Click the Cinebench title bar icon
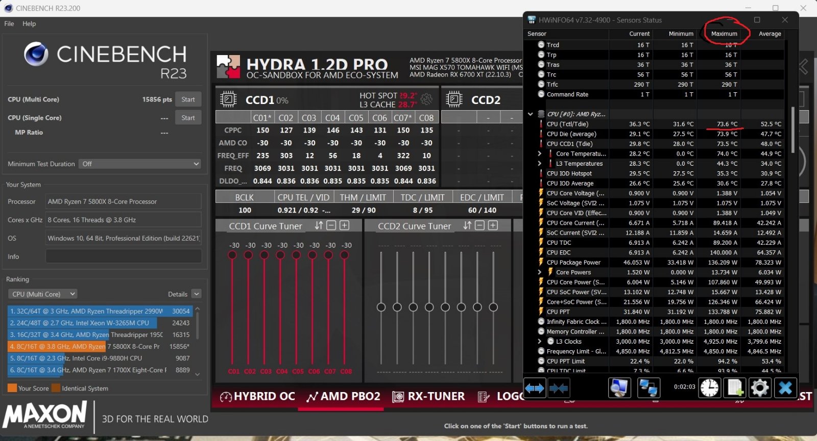The image size is (817, 441). pyautogui.click(x=8, y=8)
